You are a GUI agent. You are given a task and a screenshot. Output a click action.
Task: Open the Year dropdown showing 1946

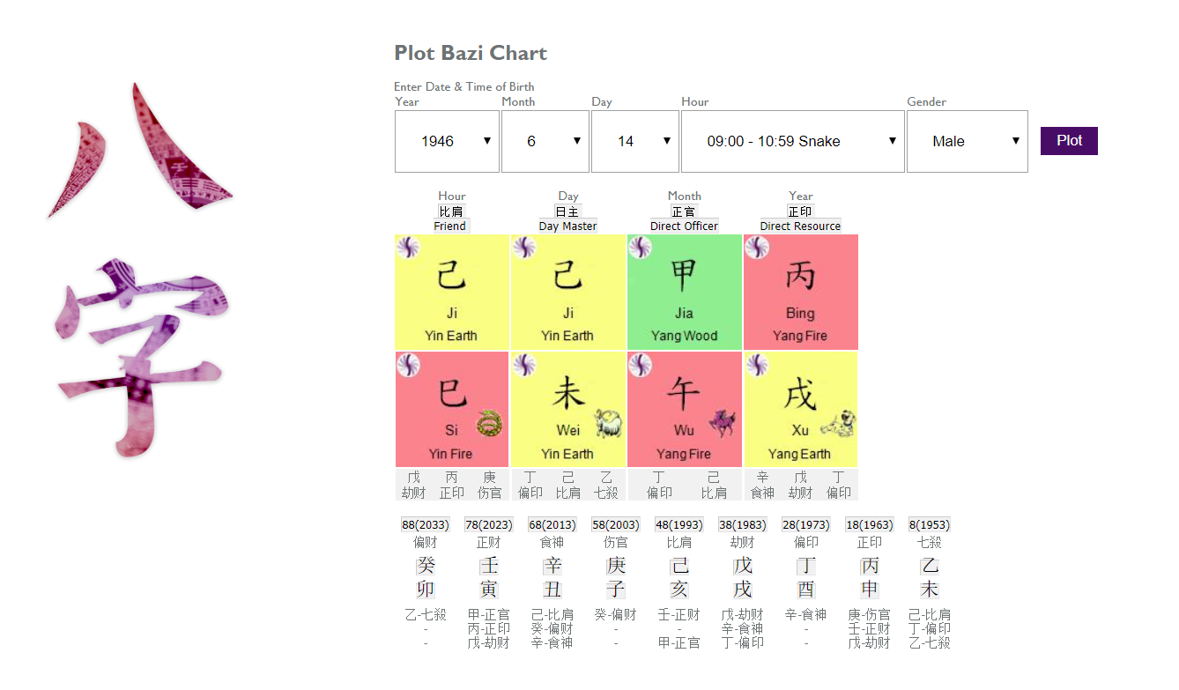coord(447,141)
